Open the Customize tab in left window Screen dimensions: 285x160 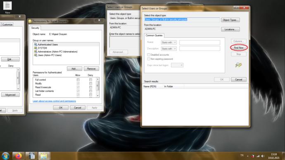pyautogui.click(x=7, y=24)
